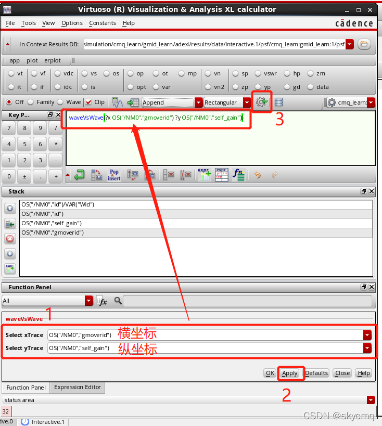This screenshot has width=382, height=426.
Task: Click the Apply button
Action: [289, 373]
